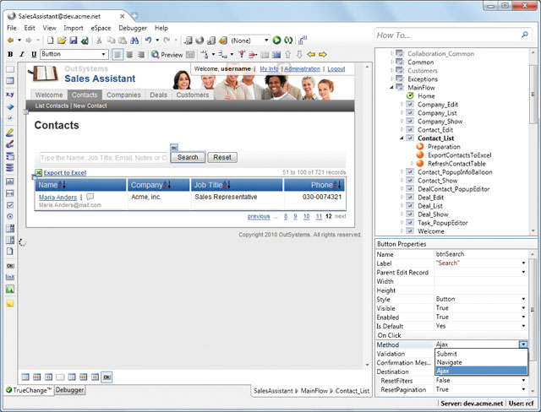This screenshot has width=541, height=412.
Task: Click the move down arrow icon
Action: (299, 54)
